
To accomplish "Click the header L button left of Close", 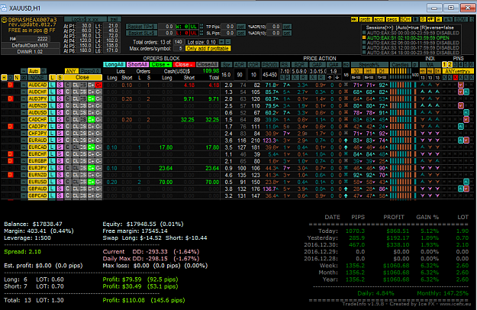I will pyautogui.click(x=53, y=78).
